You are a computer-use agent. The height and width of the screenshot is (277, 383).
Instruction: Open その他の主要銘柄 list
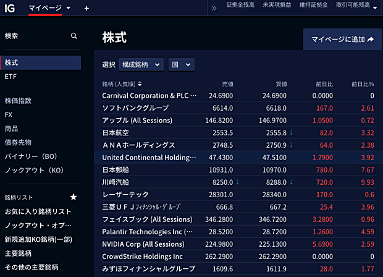(32, 267)
